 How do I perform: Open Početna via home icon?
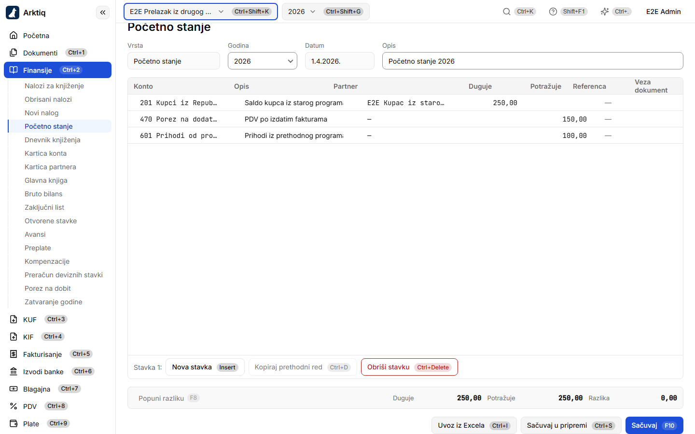[14, 35]
